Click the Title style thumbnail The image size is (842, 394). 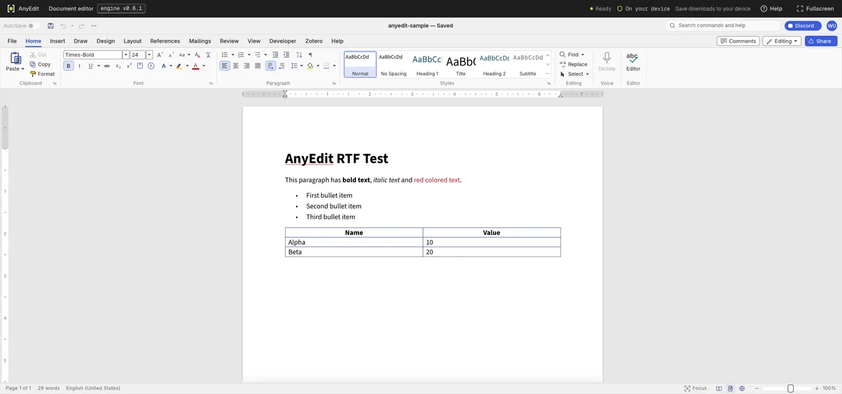tap(461, 64)
